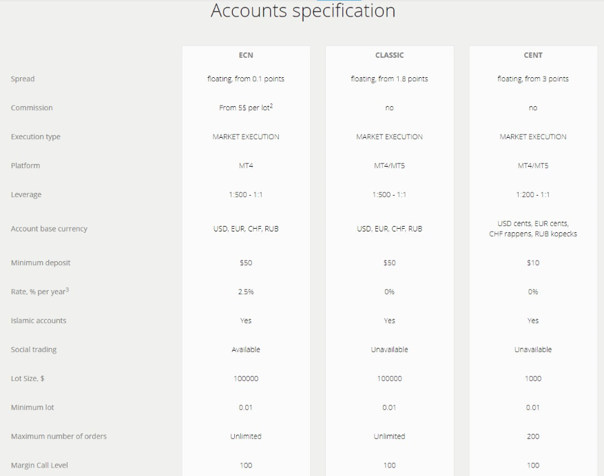Click CENT base currency 'USD cents, EUR cents'
Screen dimensions: 604x476
click(533, 224)
